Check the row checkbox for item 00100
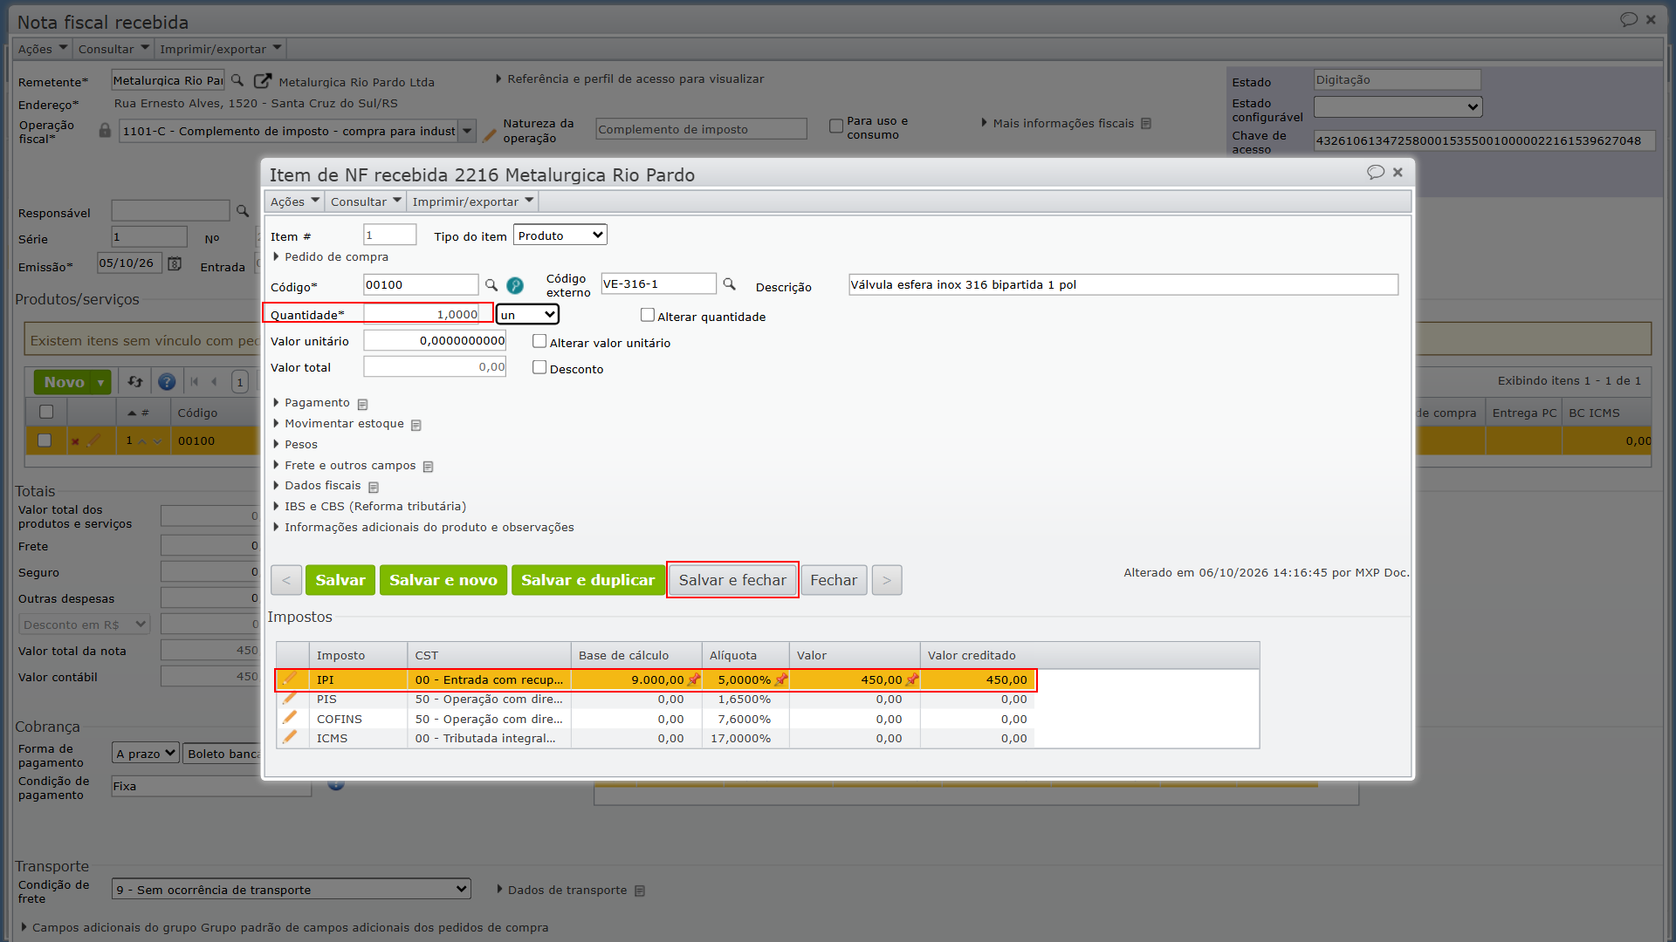The width and height of the screenshot is (1676, 942). pos(45,440)
